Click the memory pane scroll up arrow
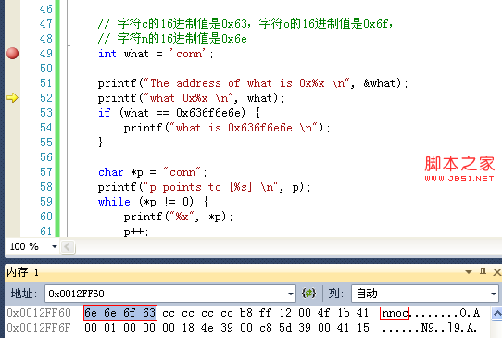This screenshot has width=502, height=338. (496, 313)
